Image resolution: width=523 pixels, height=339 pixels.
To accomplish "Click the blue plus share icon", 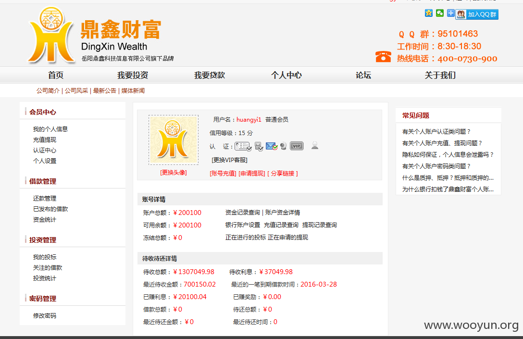I will 450,13.
